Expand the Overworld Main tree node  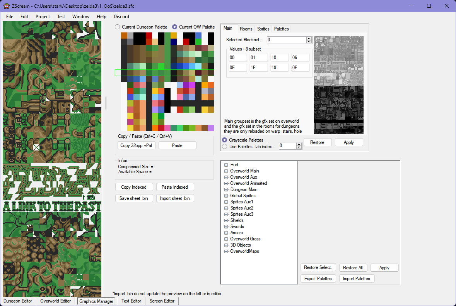(x=226, y=171)
